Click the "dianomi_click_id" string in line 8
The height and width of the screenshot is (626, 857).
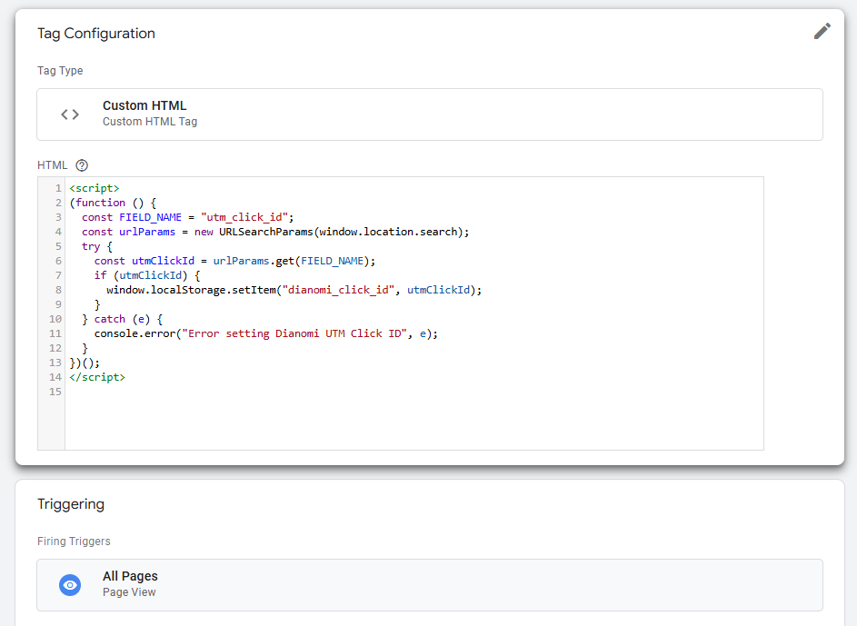pyautogui.click(x=338, y=290)
